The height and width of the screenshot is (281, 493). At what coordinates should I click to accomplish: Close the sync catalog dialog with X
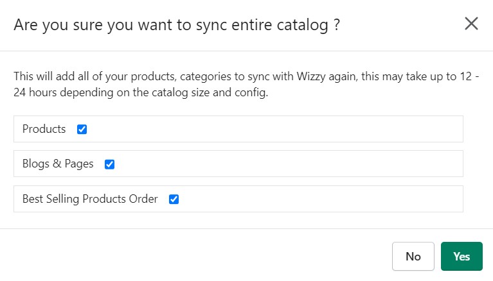(471, 24)
